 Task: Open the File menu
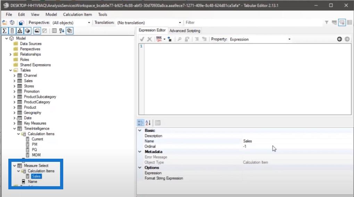coord(9,15)
